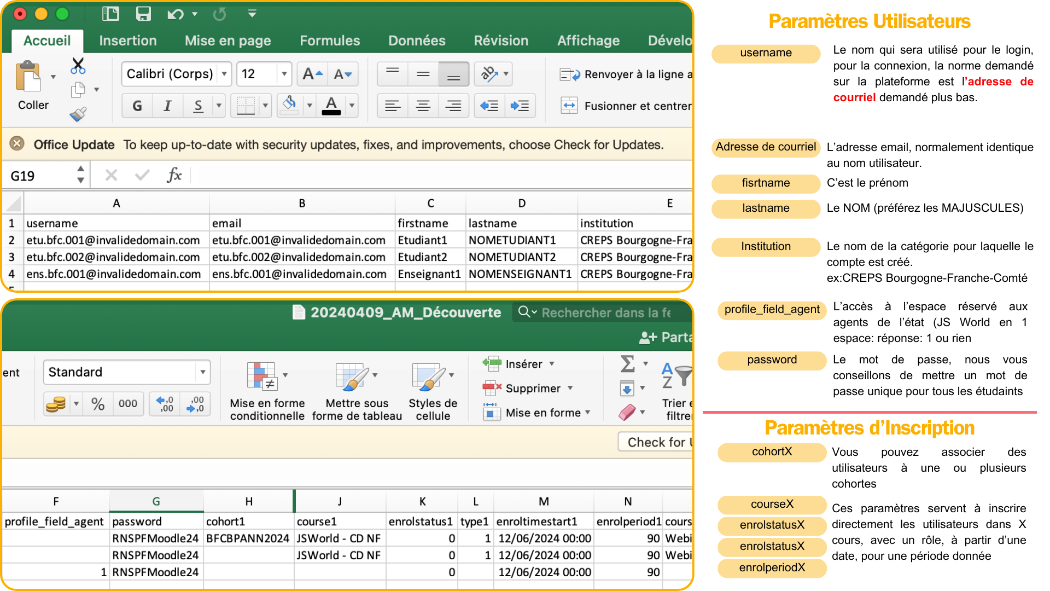The image size is (1050, 591).
Task: Click the text orientation icon
Action: coord(489,74)
